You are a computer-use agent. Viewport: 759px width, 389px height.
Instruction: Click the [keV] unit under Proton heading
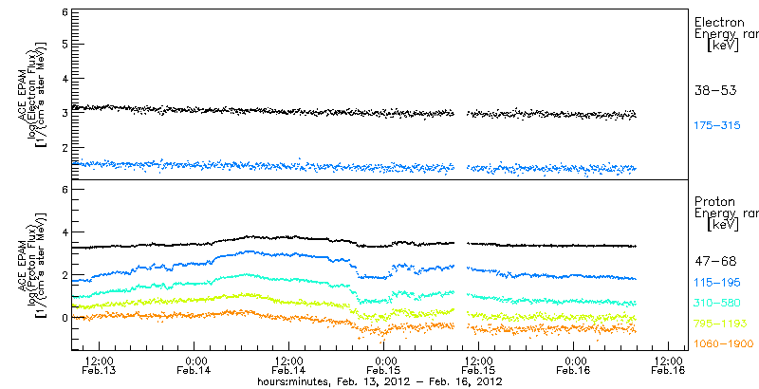(723, 225)
